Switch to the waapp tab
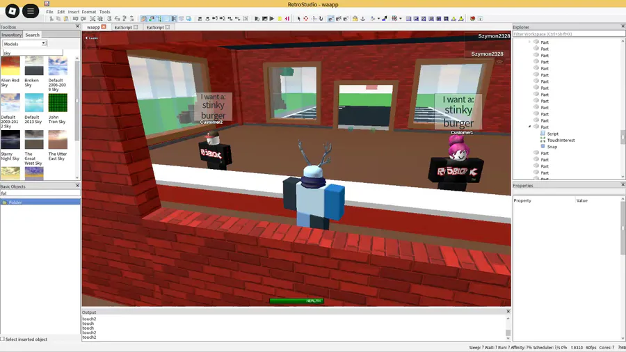 [93, 27]
